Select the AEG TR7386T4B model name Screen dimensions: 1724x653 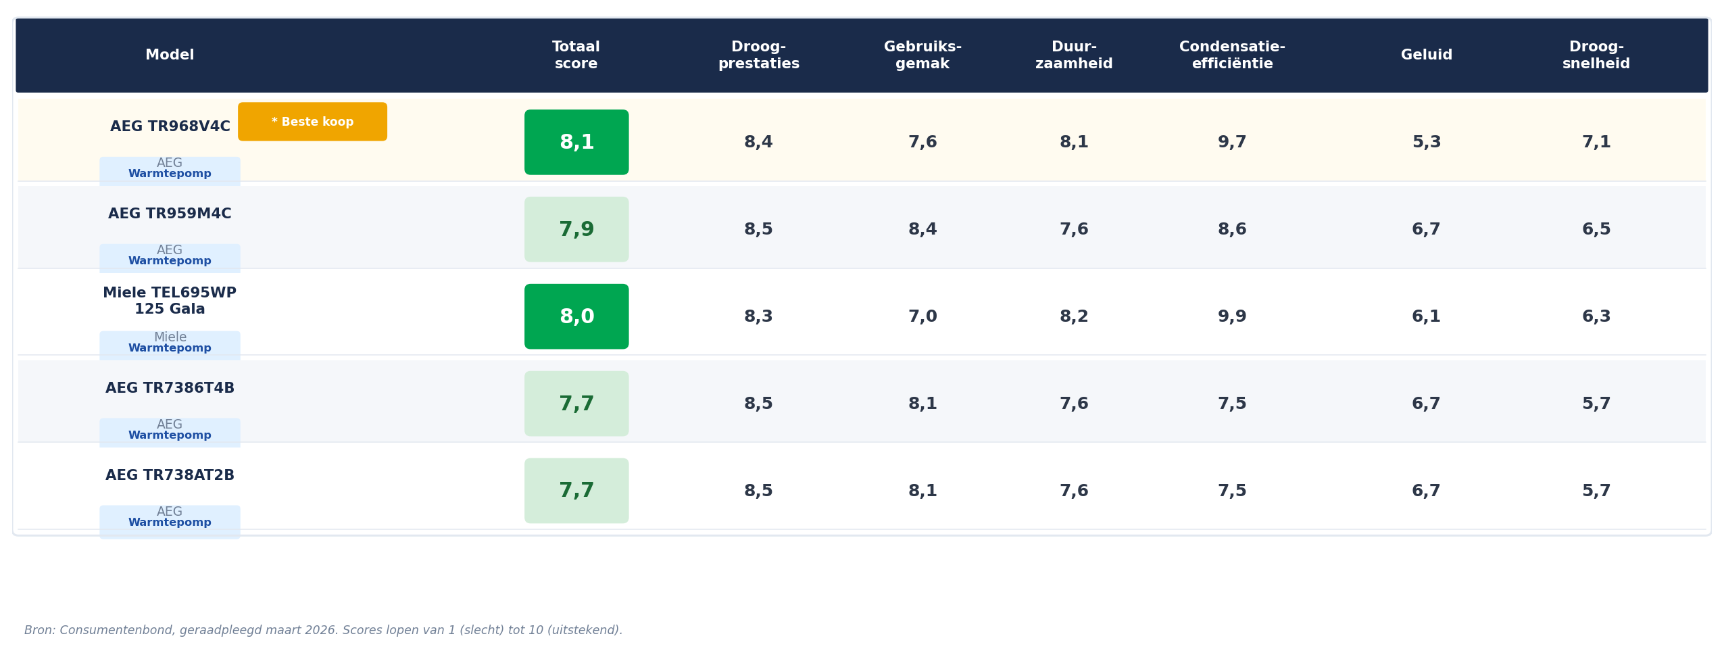click(170, 388)
